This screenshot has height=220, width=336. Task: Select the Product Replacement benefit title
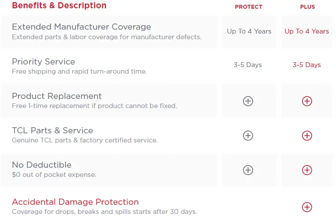pos(57,96)
